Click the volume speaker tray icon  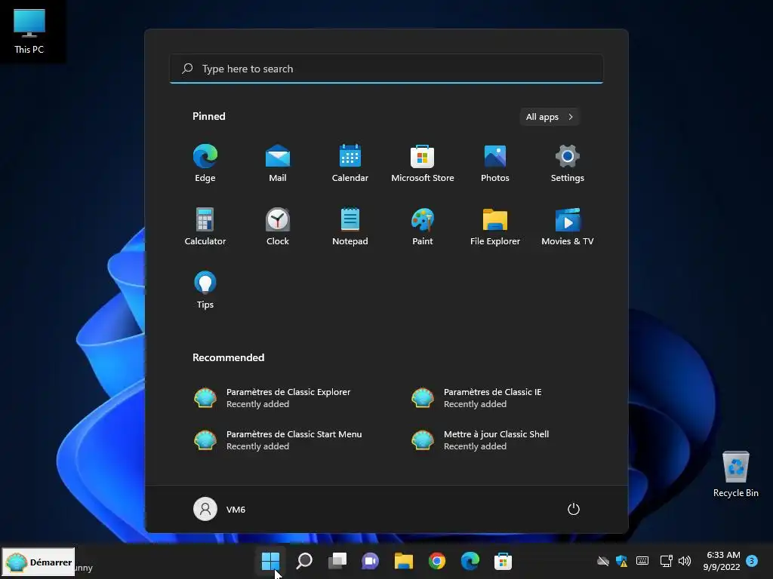(684, 561)
